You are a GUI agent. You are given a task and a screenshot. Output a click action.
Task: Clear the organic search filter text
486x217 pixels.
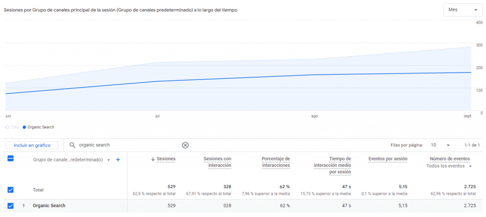point(186,145)
